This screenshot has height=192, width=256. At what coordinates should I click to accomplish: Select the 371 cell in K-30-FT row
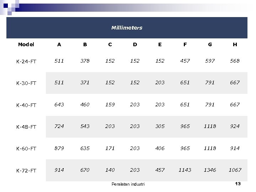(x=85, y=82)
